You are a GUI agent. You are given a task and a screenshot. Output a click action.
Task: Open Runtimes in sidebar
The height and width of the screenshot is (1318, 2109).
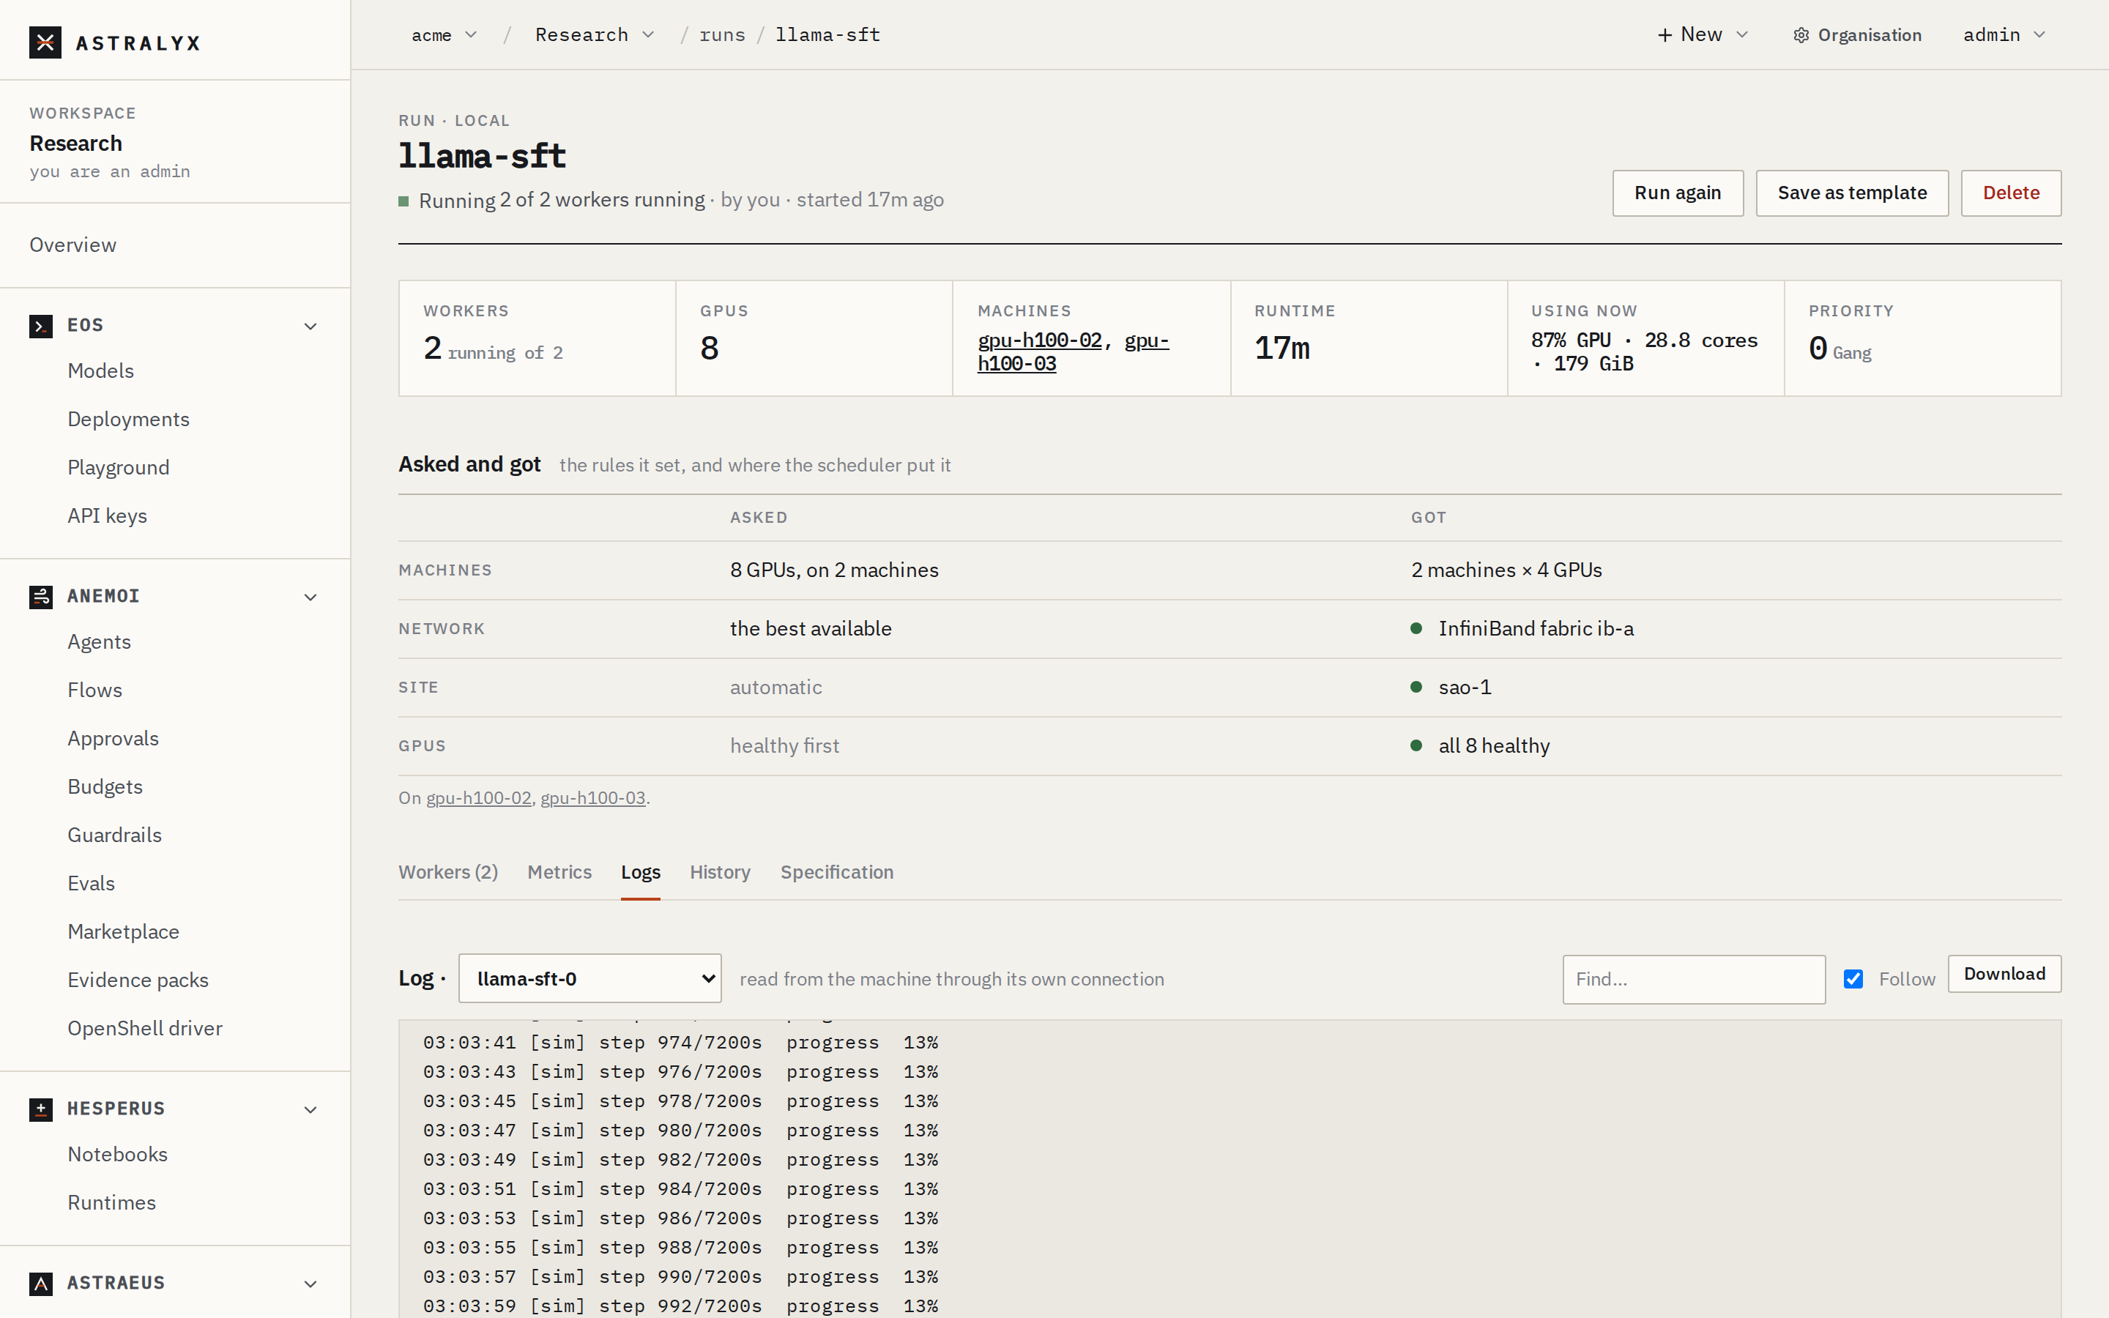111,1203
